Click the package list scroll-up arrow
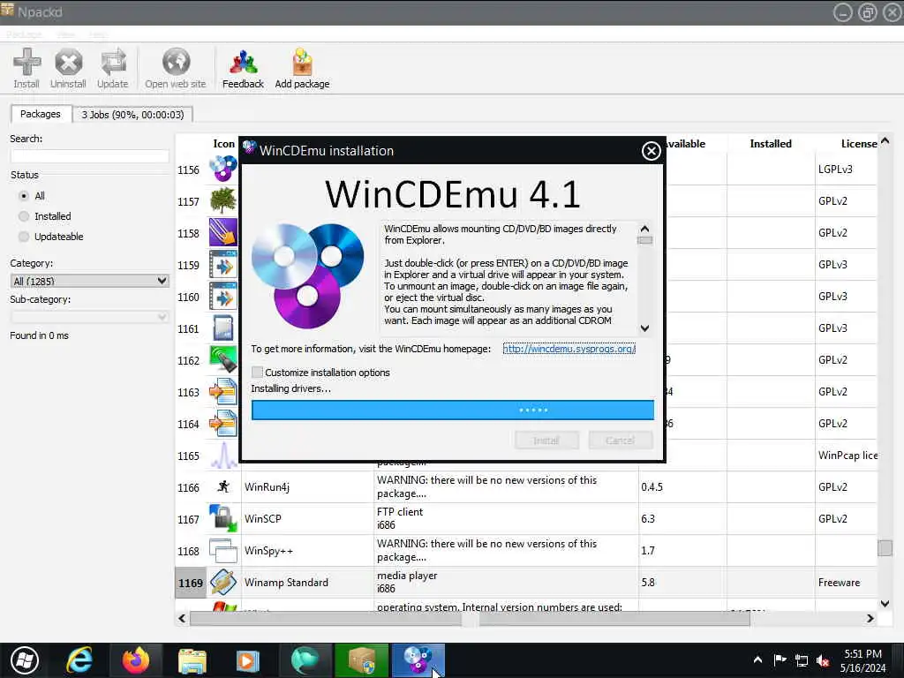This screenshot has height=678, width=904. [885, 140]
